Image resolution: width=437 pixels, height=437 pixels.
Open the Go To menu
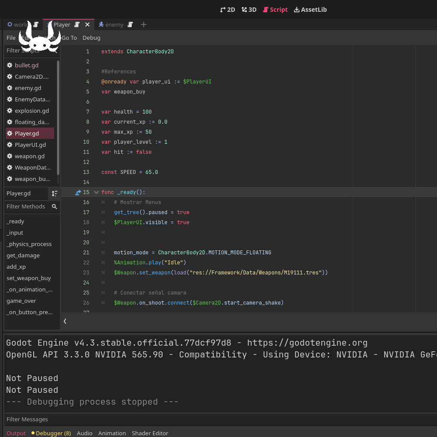pos(69,38)
